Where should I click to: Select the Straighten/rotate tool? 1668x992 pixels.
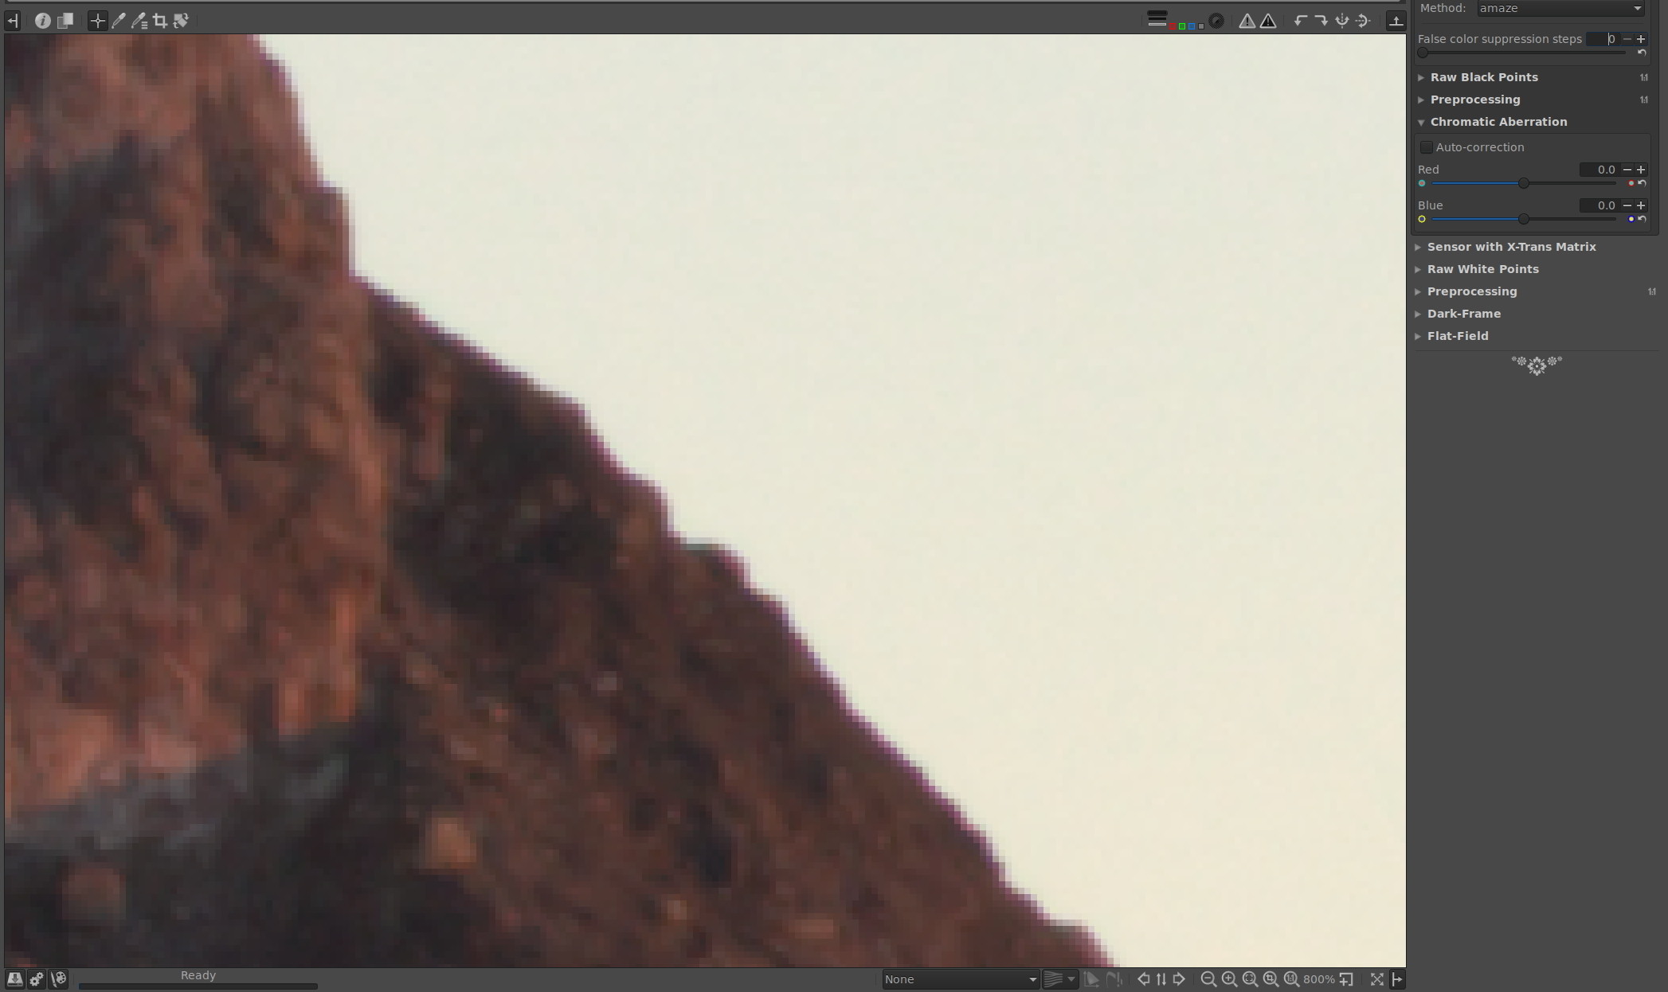tap(181, 21)
